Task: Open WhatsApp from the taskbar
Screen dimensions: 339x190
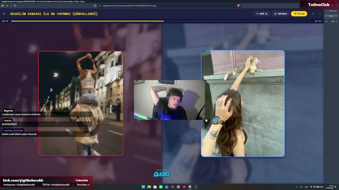Action: 161,187
